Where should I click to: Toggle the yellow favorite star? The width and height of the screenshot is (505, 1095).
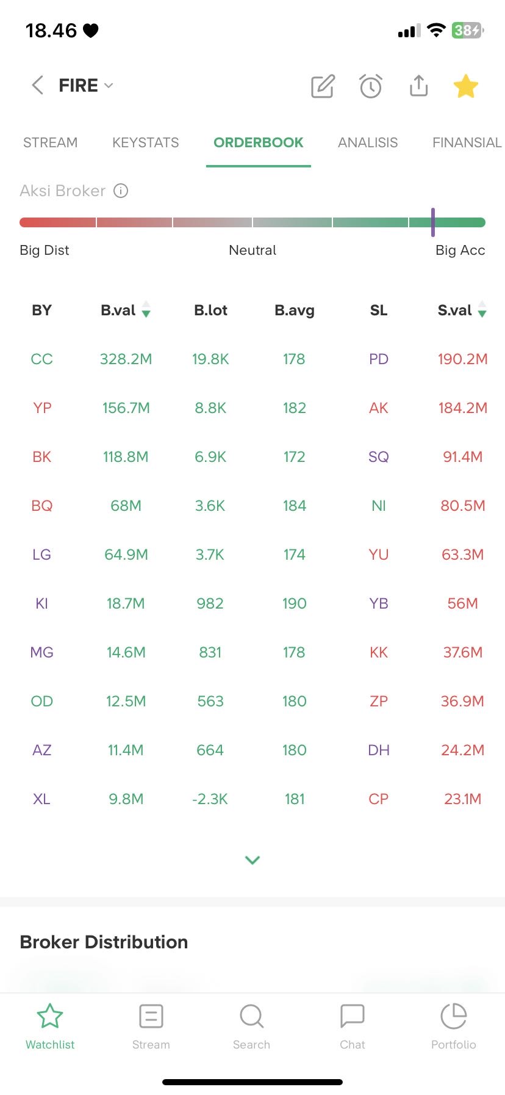point(465,86)
